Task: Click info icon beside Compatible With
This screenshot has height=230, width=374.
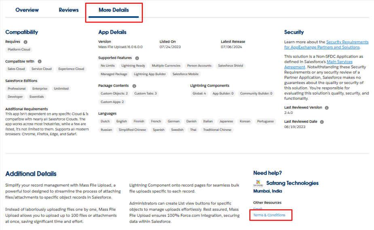Action: [40, 61]
